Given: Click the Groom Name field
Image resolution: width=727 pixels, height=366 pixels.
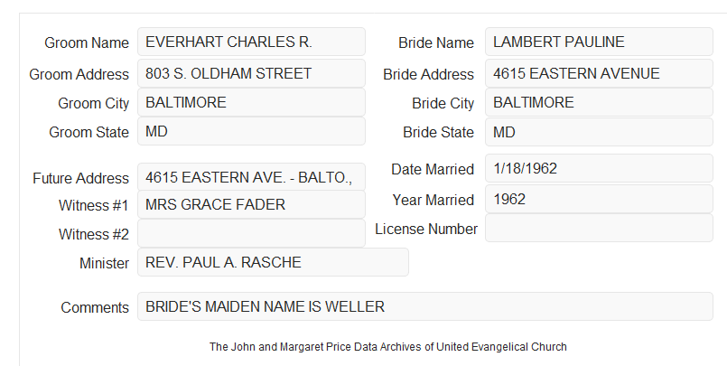Looking at the screenshot, I should pyautogui.click(x=251, y=42).
